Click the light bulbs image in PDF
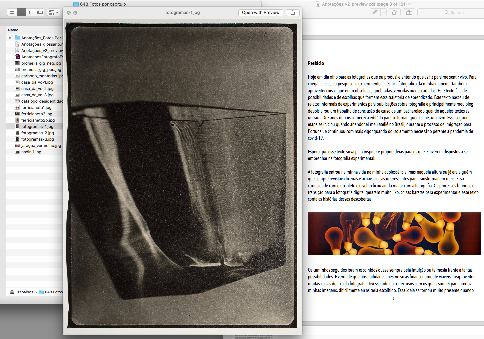This screenshot has width=484, height=339. point(394,234)
